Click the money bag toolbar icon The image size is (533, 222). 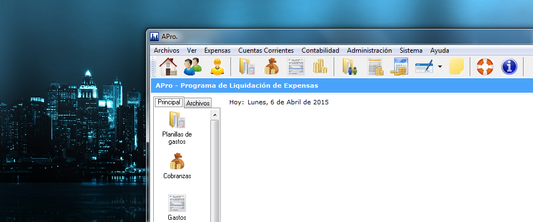click(x=271, y=67)
